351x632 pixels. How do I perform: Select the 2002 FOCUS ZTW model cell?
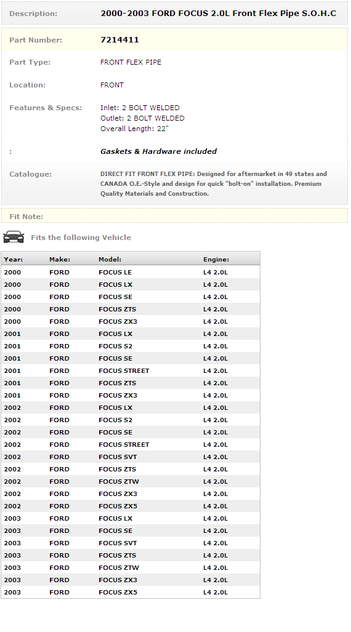(x=119, y=481)
